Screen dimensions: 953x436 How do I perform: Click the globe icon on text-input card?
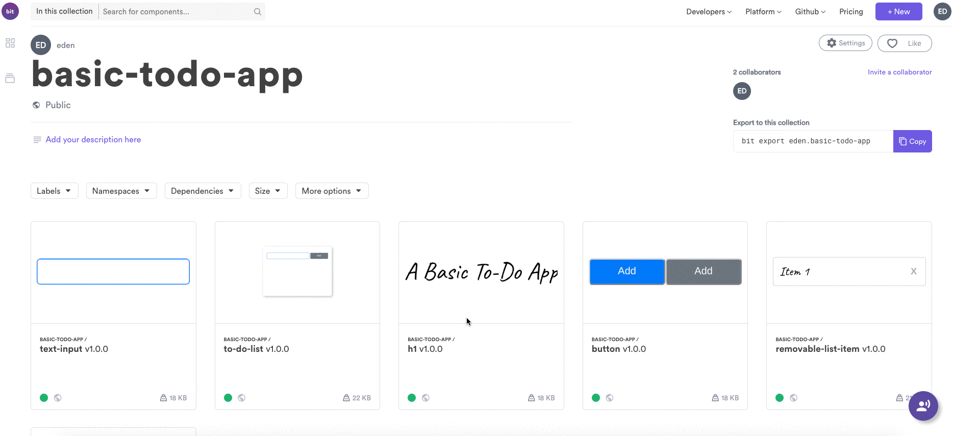click(58, 398)
